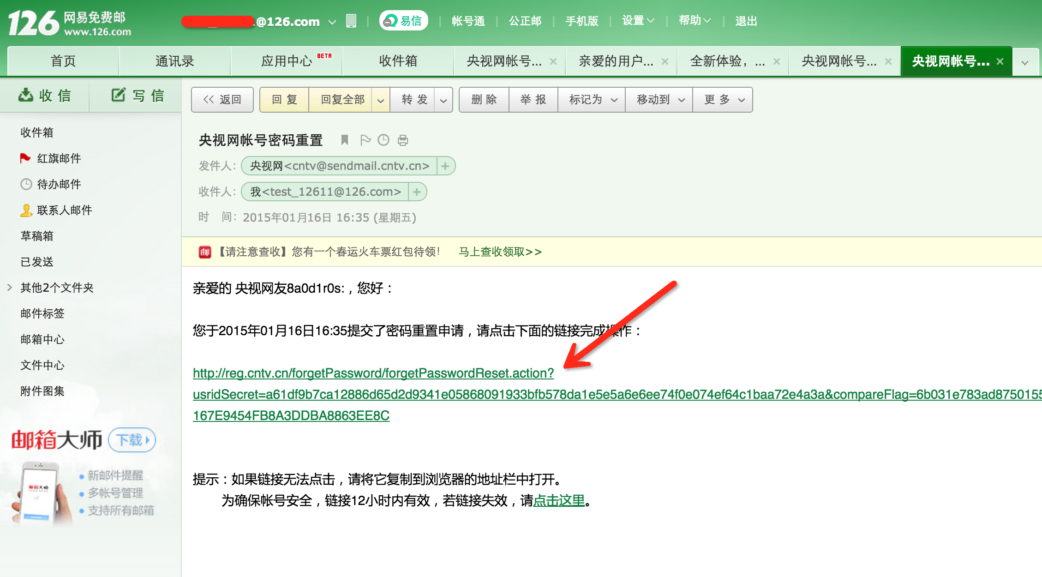Screen dimensions: 1042x577
Task: Open 收件箱 in the left sidebar
Action: pyautogui.click(x=37, y=132)
